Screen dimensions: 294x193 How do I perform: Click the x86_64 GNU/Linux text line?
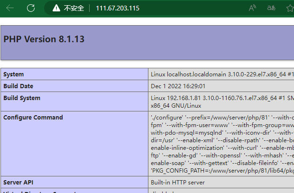(176, 106)
